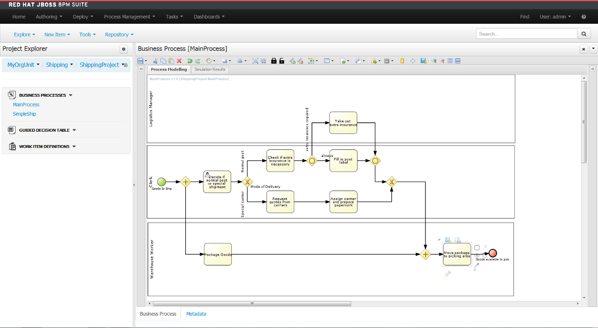Click the Save icon in editor toolbar
The width and height of the screenshot is (598, 328).
pos(140,61)
